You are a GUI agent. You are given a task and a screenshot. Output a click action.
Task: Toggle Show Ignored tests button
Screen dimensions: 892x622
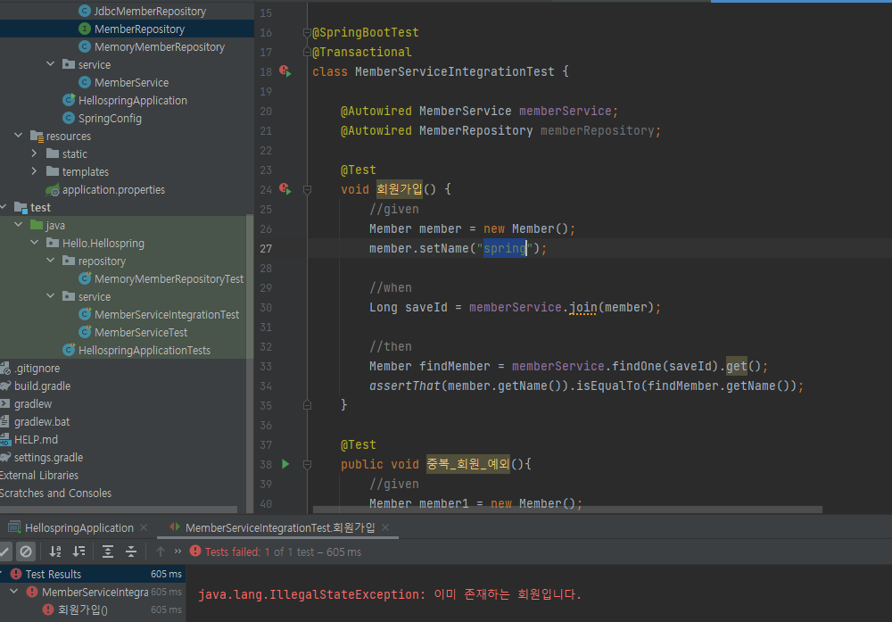pyautogui.click(x=26, y=552)
